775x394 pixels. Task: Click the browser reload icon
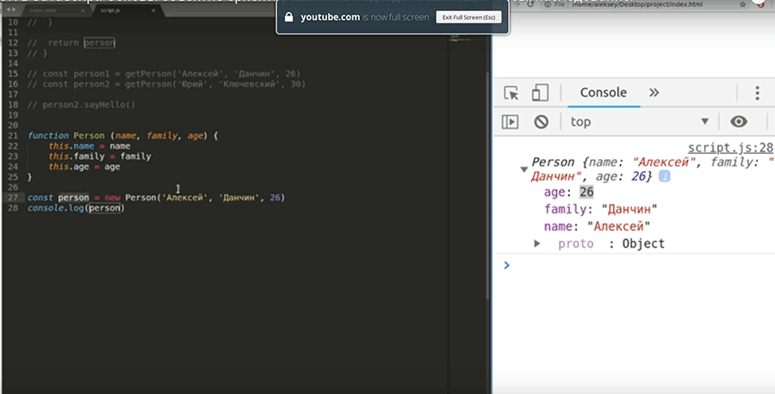tap(530, 4)
